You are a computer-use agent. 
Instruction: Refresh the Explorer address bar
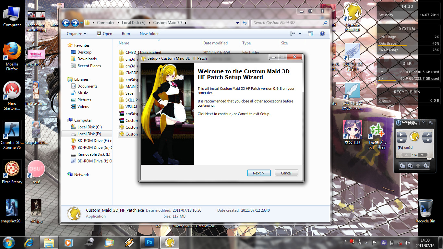(x=245, y=23)
